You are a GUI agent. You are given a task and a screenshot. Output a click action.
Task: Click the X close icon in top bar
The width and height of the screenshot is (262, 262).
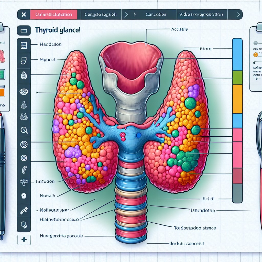point(24,15)
